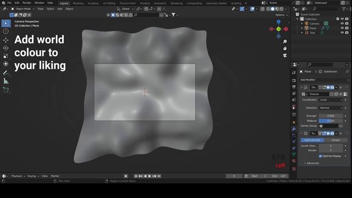Hide the Plane object in outliner
352x198 pixels.
click(342, 28)
